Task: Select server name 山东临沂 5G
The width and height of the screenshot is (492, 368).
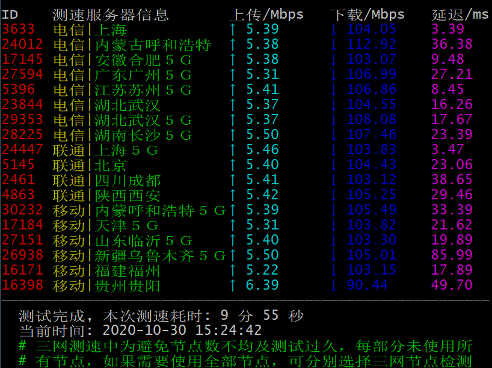Action: click(x=143, y=241)
